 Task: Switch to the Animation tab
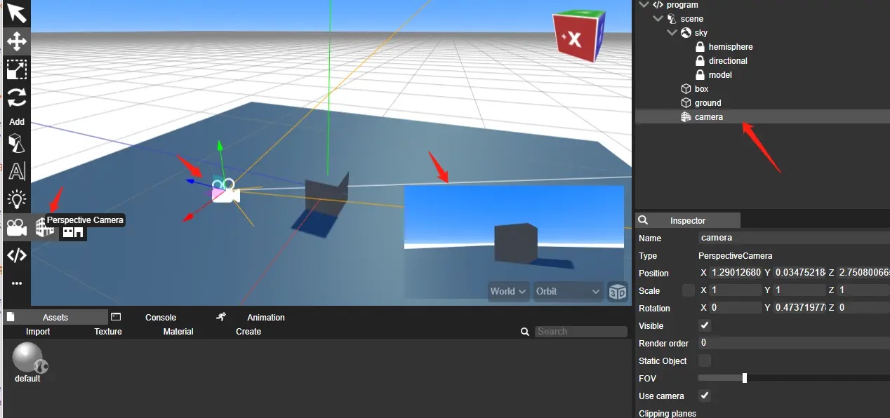point(265,318)
